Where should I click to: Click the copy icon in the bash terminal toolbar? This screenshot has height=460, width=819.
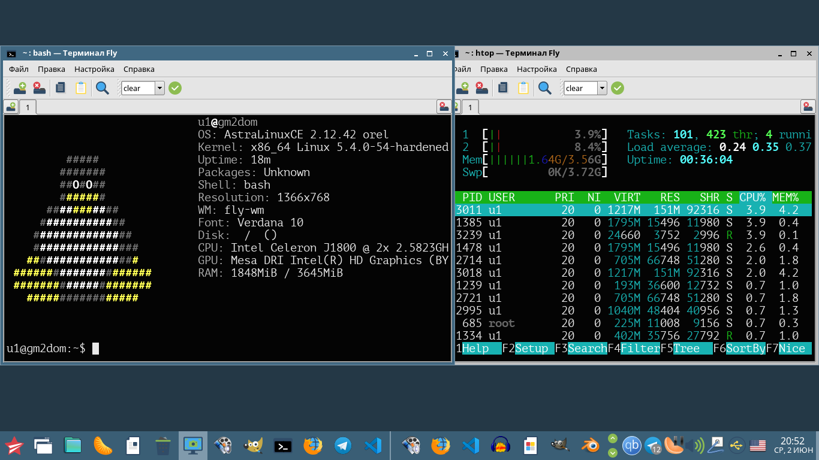point(61,88)
